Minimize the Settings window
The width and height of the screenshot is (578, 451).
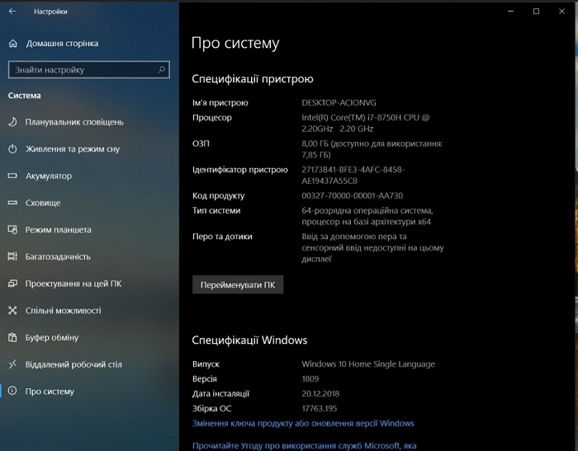(510, 12)
